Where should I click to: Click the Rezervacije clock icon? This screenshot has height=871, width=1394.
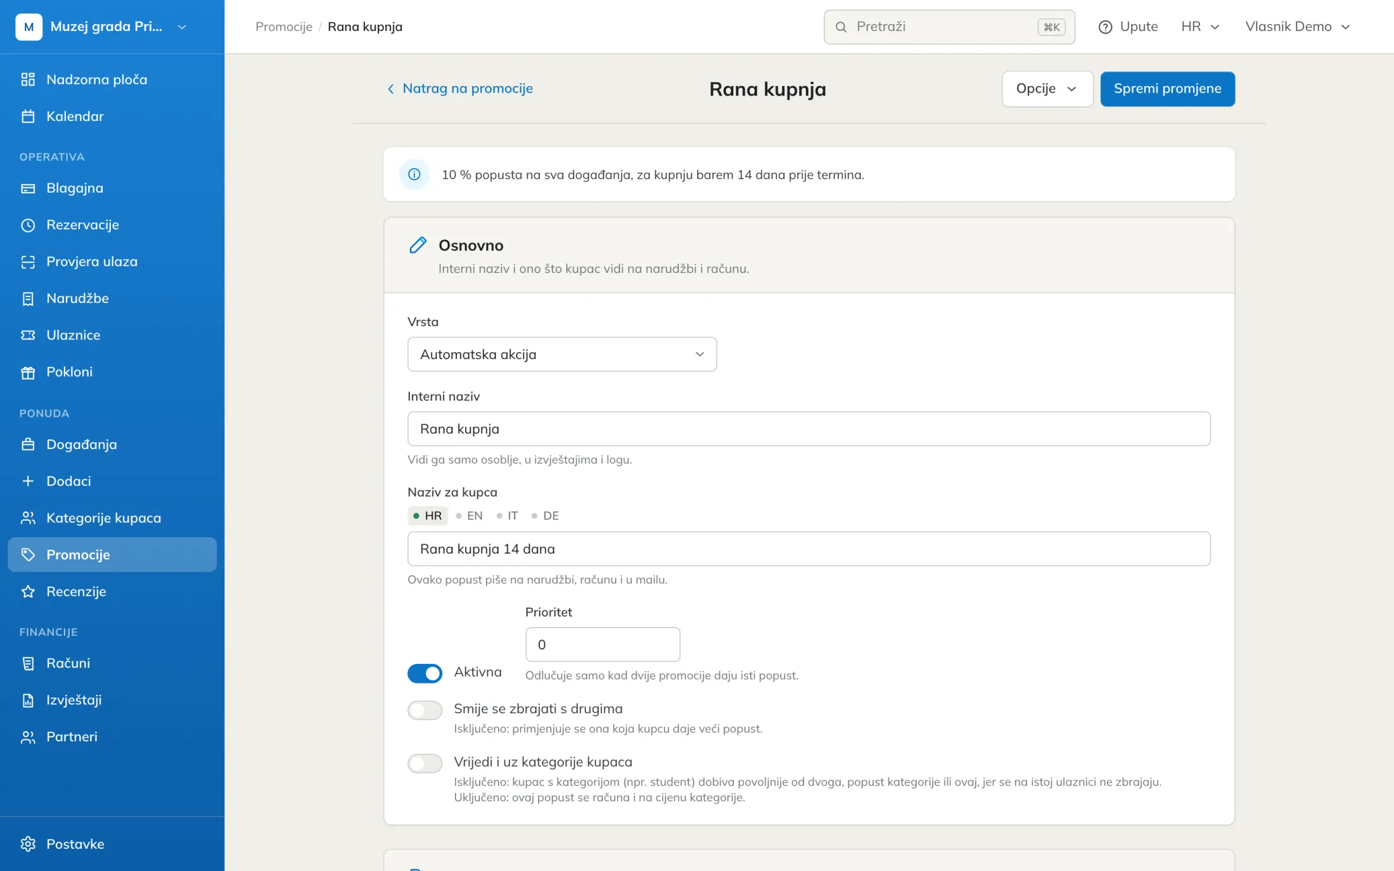click(28, 225)
